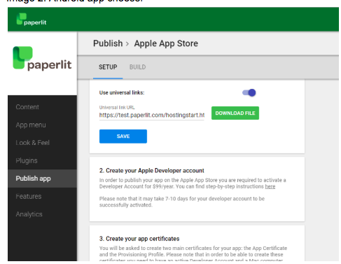
Task: Click the '7-10 days' activation note text
Action: pos(182,202)
